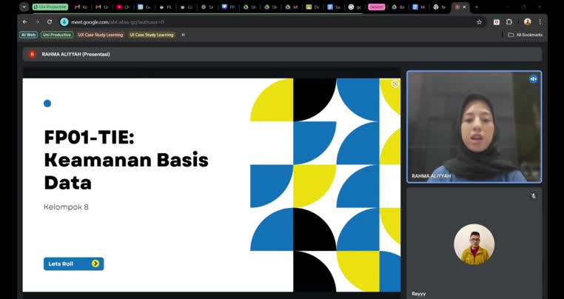Click the icon at the slide's top-right corner
Screen dimensions: 564x299
[395, 84]
